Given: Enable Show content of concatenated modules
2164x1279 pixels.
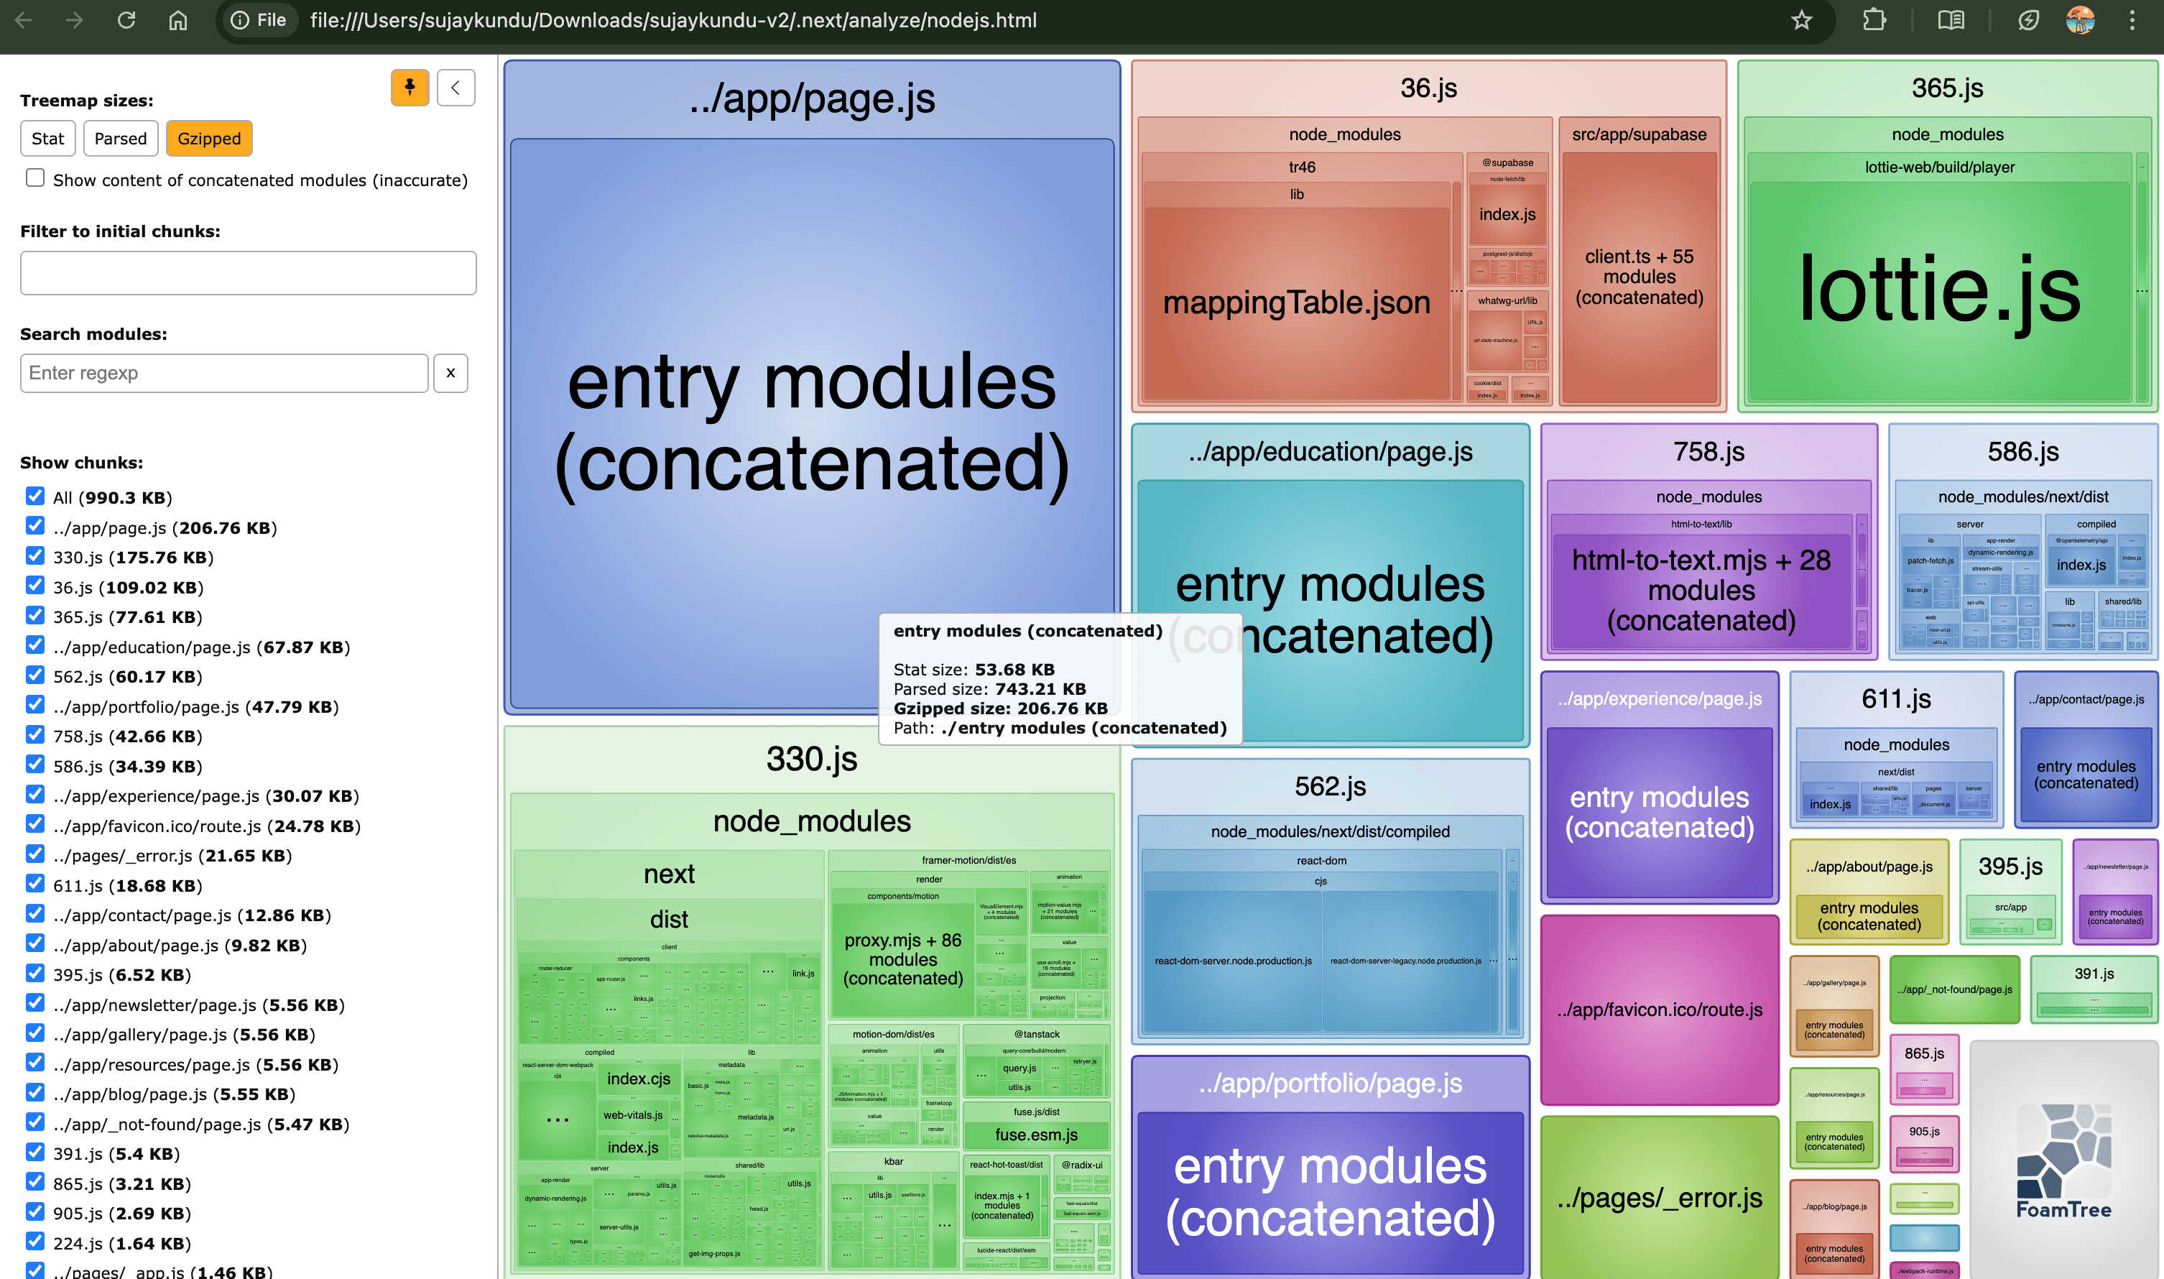Looking at the screenshot, I should (34, 177).
